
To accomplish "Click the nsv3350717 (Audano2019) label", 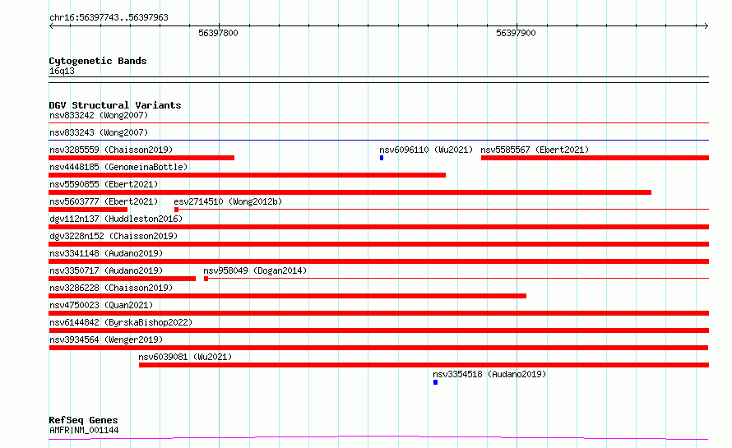I will (106, 270).
